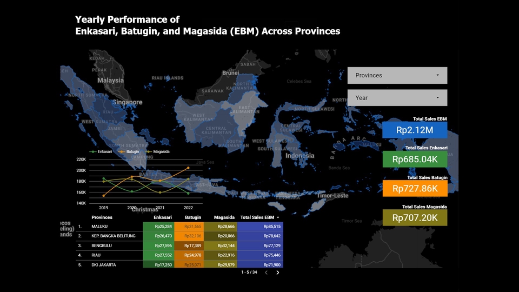Screen dimensions: 519x292
Task: Select the Total Sales Batugin Rp727.86K scorecard
Action: pos(415,188)
